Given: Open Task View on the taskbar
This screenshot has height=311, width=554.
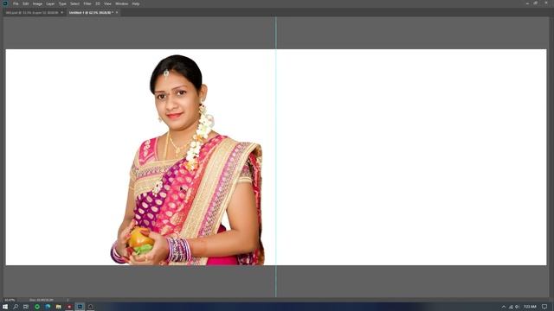Looking at the screenshot, I should (x=26, y=307).
